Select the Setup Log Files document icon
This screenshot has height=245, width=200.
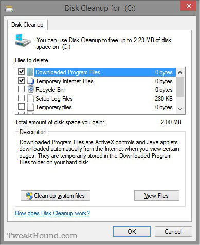click(x=30, y=99)
